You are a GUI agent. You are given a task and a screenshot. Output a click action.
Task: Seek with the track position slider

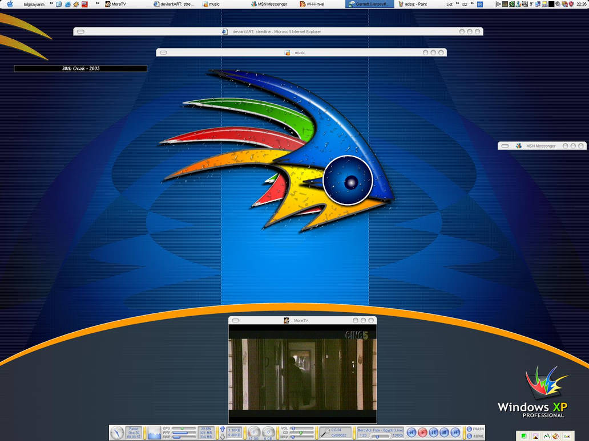point(381,436)
